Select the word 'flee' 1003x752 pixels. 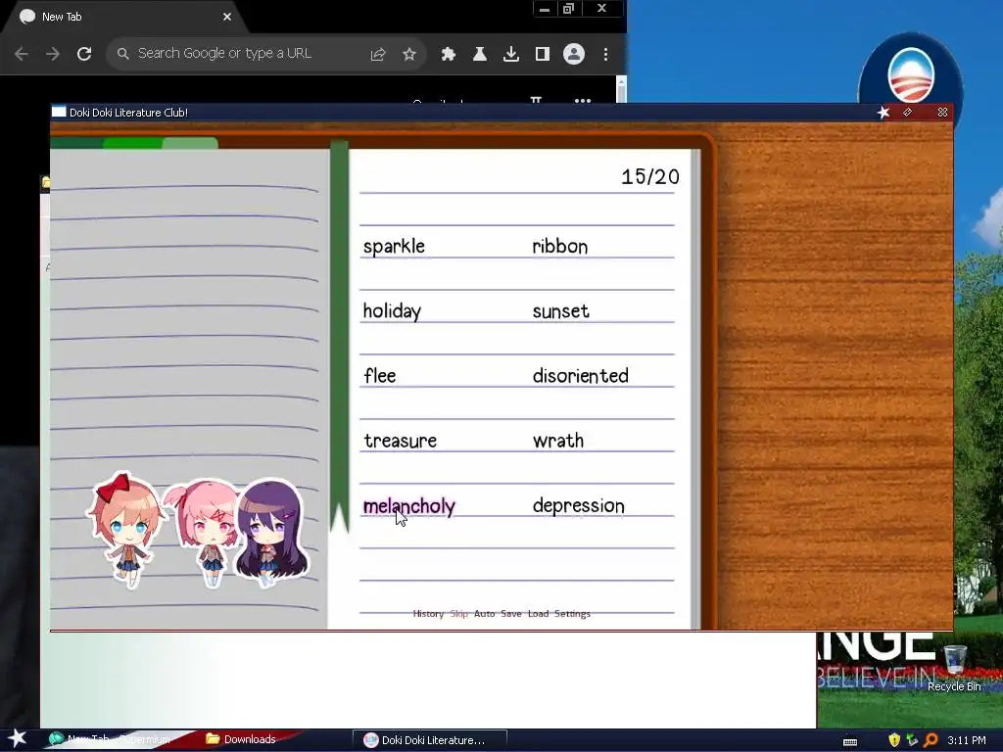pyautogui.click(x=379, y=375)
